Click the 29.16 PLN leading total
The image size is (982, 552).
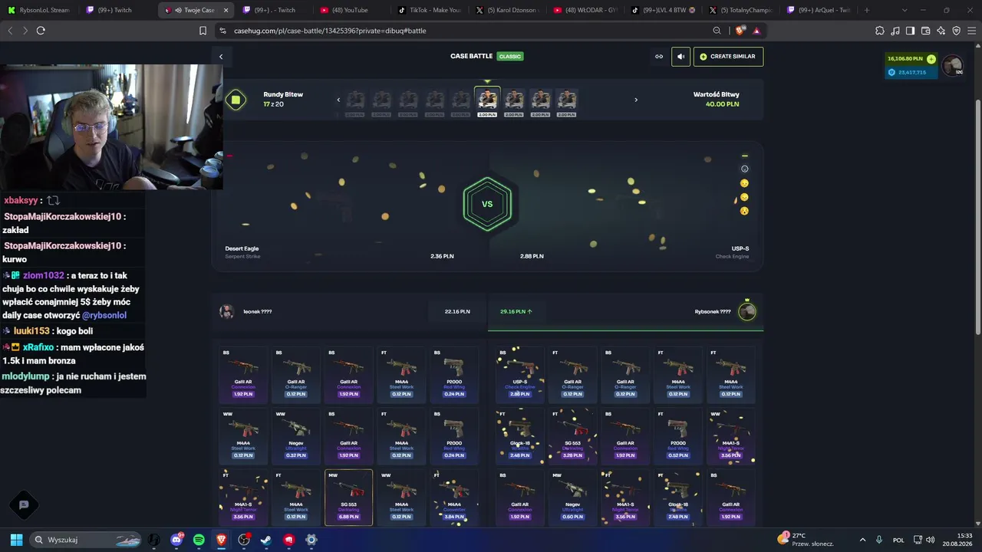516,312
